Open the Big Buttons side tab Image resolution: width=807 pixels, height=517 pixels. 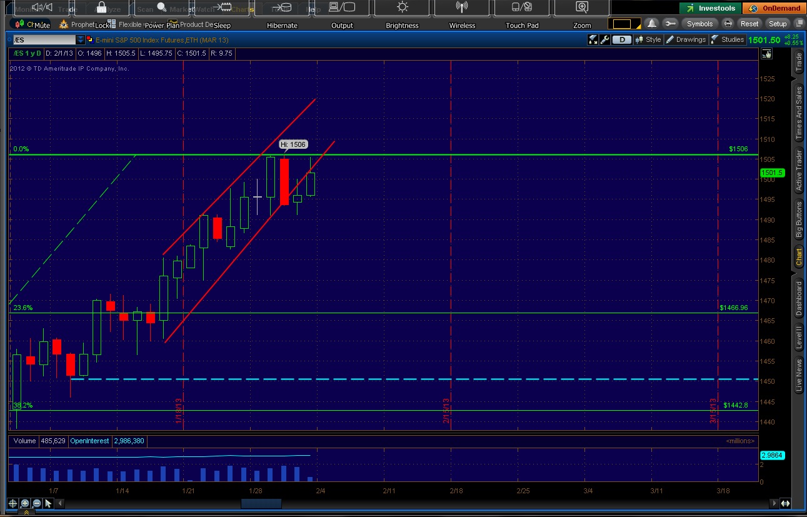point(799,219)
